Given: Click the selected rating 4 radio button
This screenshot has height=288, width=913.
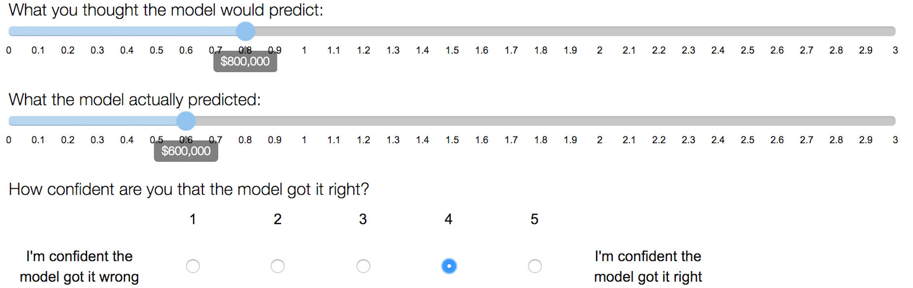Looking at the screenshot, I should pyautogui.click(x=449, y=266).
